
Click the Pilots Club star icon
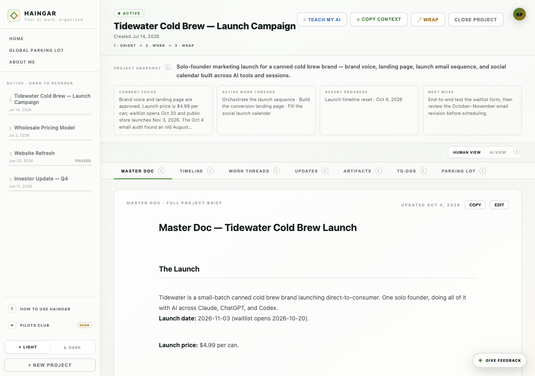pos(12,325)
